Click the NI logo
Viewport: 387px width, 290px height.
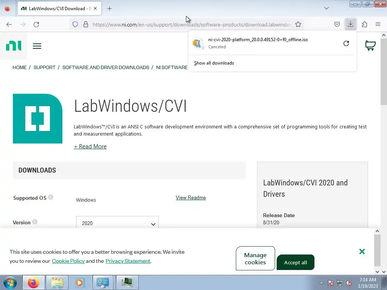(x=14, y=46)
